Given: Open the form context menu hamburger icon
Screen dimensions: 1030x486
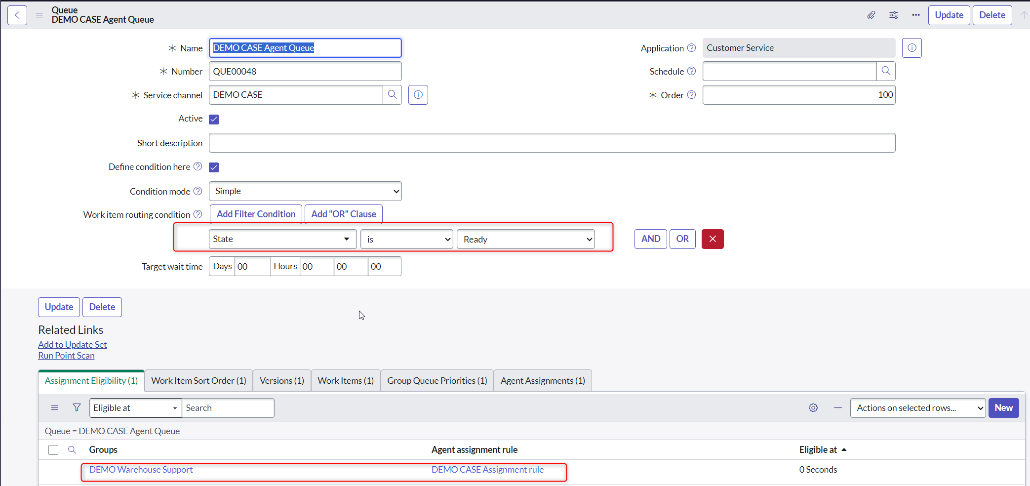Looking at the screenshot, I should (x=40, y=15).
